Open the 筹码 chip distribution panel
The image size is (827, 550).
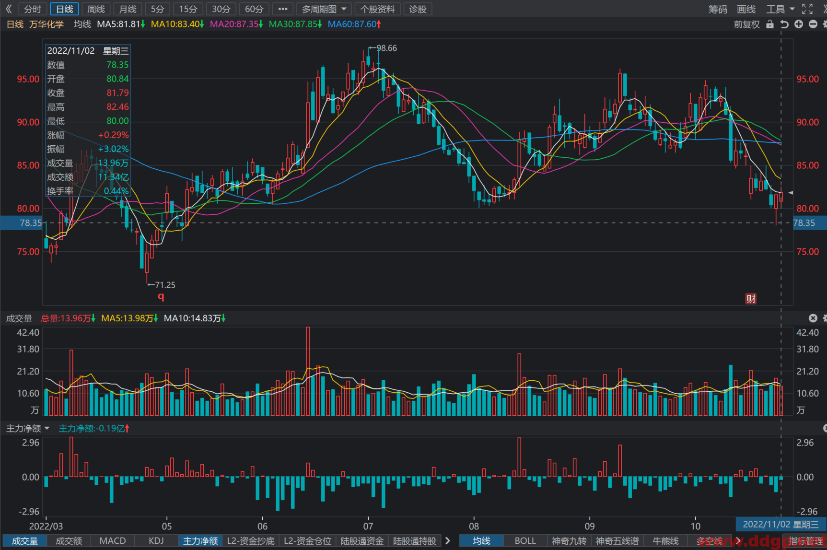[718, 9]
